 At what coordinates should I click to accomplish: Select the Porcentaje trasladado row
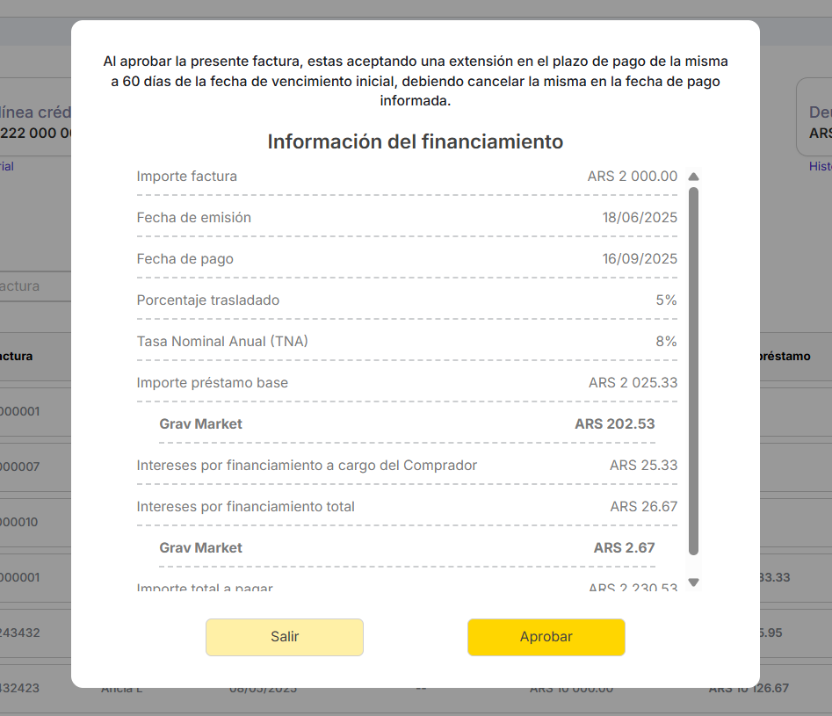[407, 300]
